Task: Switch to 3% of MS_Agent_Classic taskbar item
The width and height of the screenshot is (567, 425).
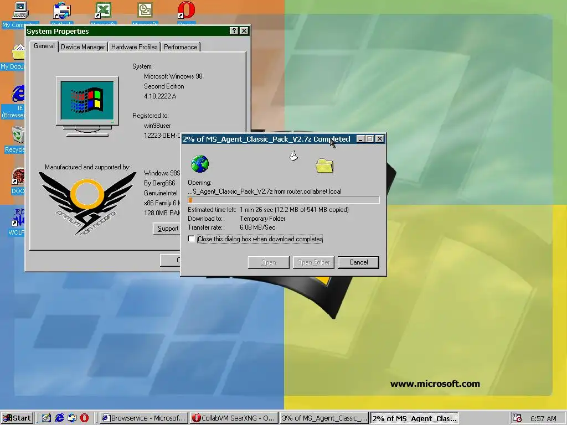Action: point(324,418)
